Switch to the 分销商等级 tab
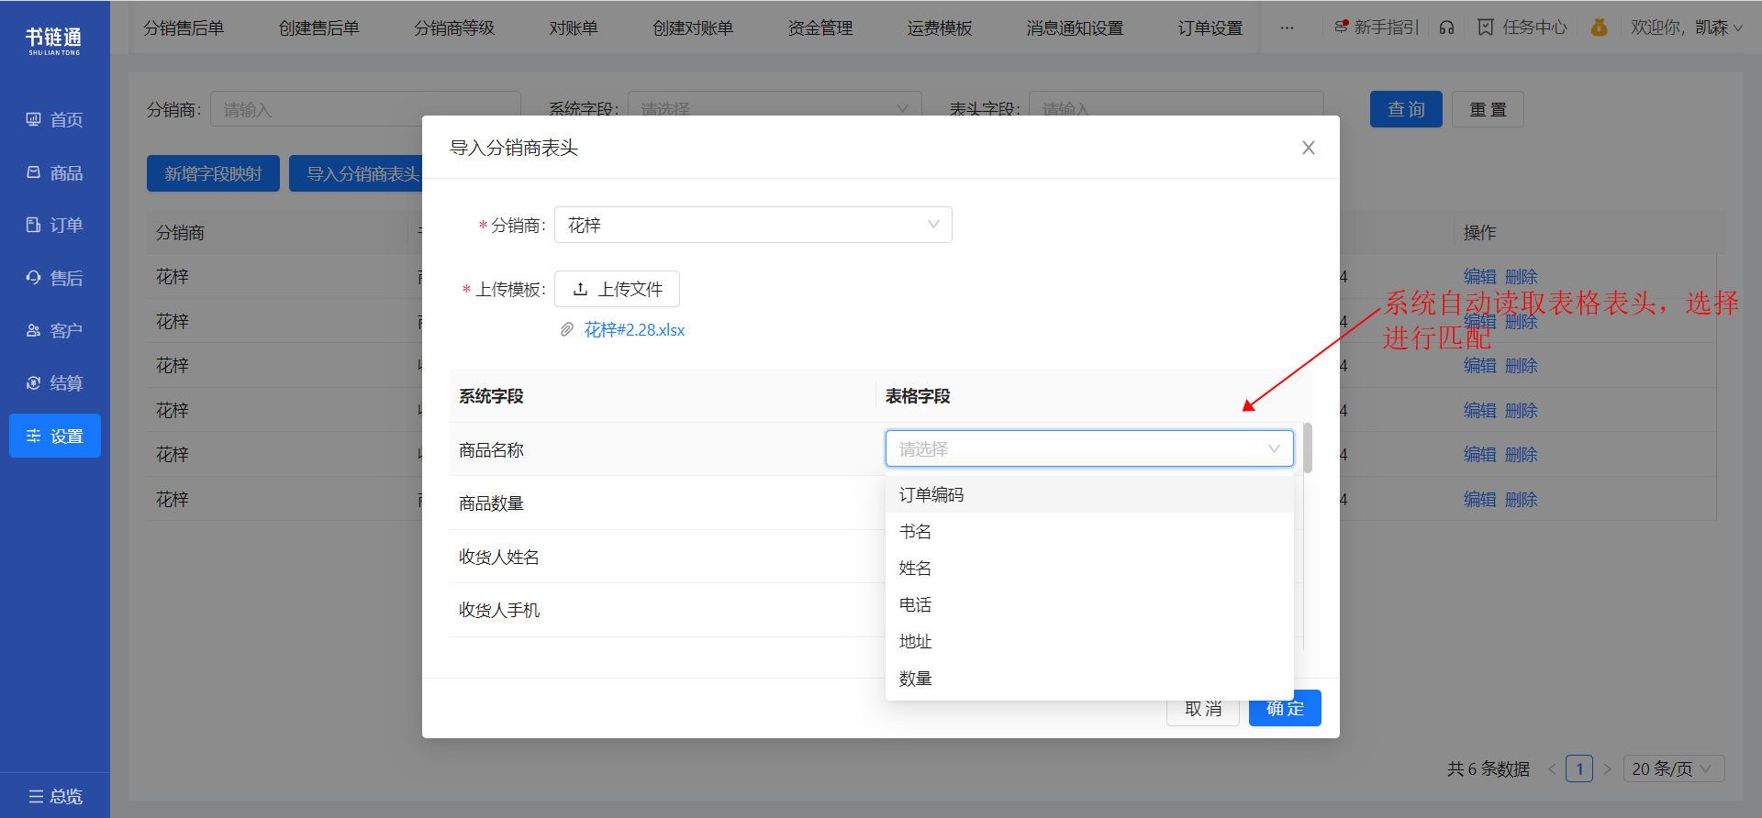This screenshot has width=1762, height=818. pyautogui.click(x=454, y=28)
